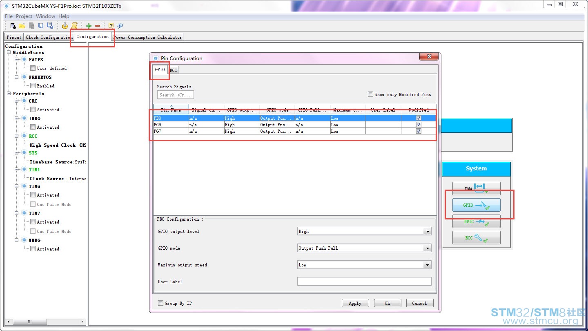Viewport: 588px width, 331px height.
Task: Click the left tree panel horizontal scrollbar
Action: pyautogui.click(x=45, y=322)
